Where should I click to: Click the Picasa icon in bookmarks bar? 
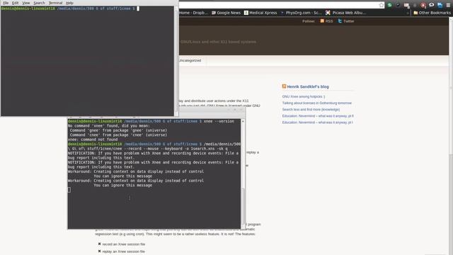328,13
